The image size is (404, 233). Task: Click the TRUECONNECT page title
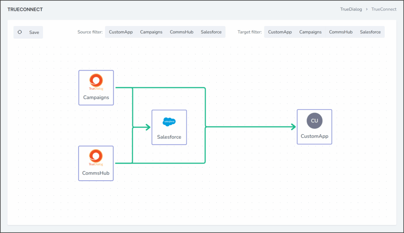[25, 9]
